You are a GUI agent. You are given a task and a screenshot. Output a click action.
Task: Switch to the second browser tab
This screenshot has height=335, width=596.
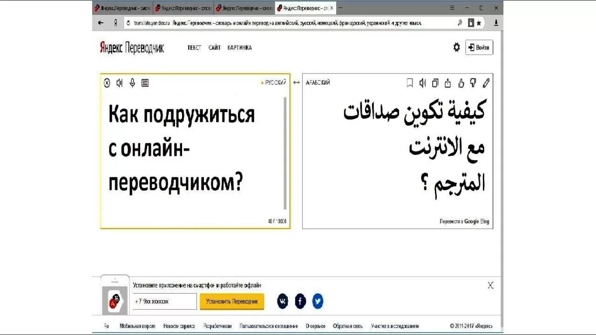pyautogui.click(x=183, y=8)
